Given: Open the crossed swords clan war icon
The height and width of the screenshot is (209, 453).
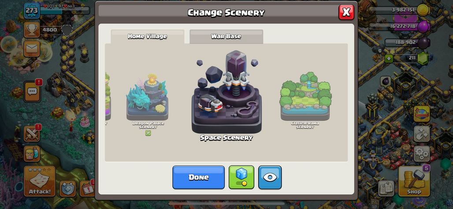Looking at the screenshot, I should (x=32, y=134).
